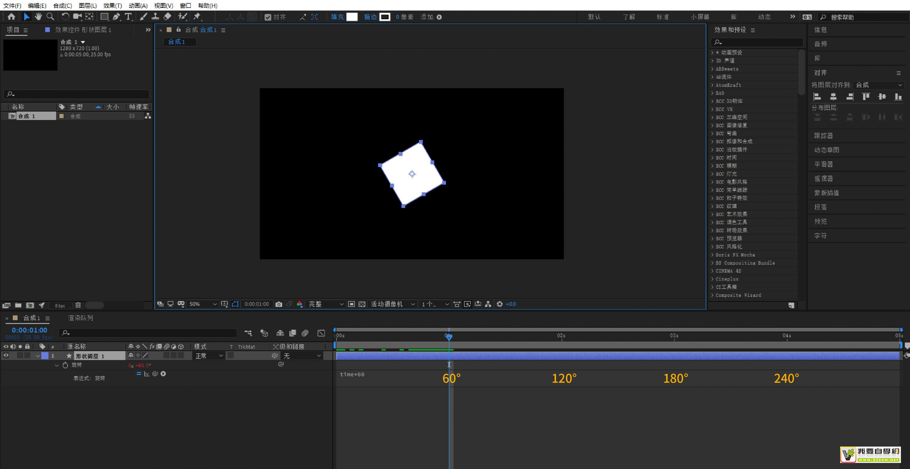Toggle the 对齐 snapping checkbox
This screenshot has width=910, height=469.
(268, 17)
